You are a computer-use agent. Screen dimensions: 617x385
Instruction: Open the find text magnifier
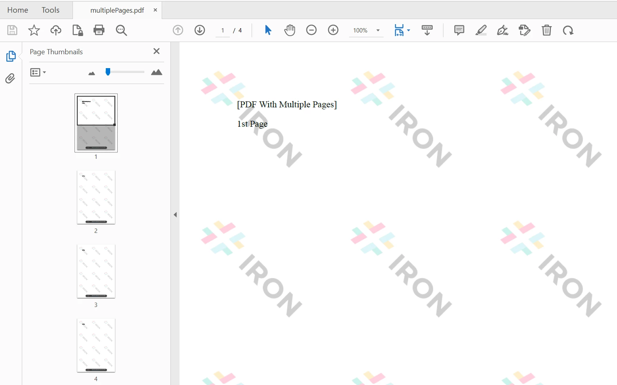coord(121,30)
